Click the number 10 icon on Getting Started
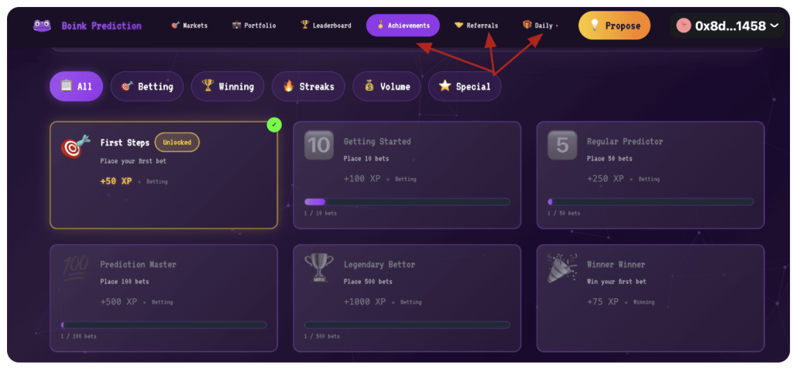This screenshot has height=368, width=793. [318, 146]
